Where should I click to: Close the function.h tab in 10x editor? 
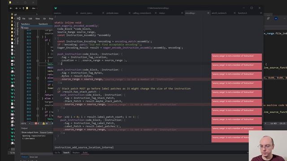(x=261, y=13)
